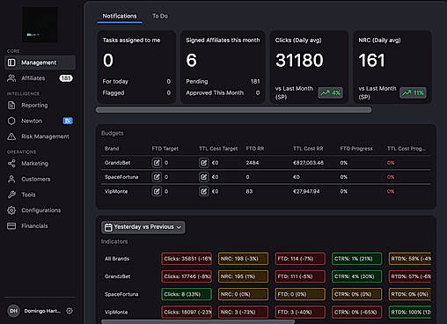Click the 4% trend badge for Clicks
This screenshot has width=447, height=324.
pos(330,93)
